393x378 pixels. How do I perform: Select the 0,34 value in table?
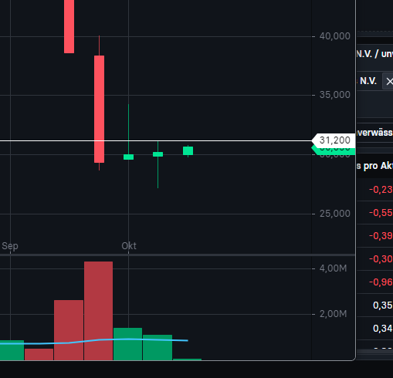tap(383, 329)
